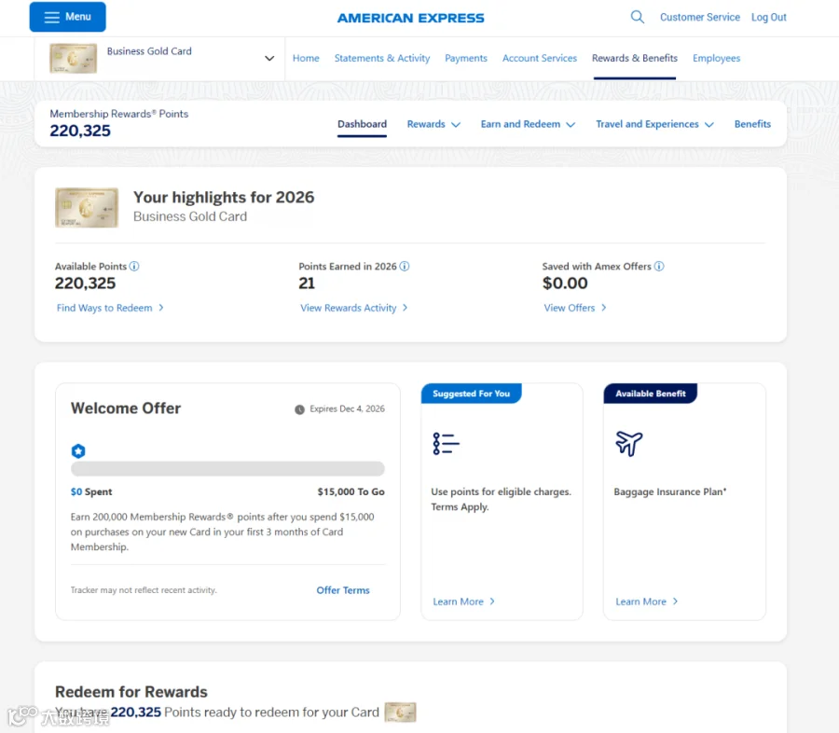The width and height of the screenshot is (839, 733).
Task: Click the Saved with Amex Offers info icon
Action: [x=659, y=266]
